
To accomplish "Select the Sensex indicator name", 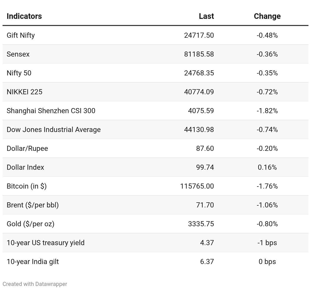I will click(18, 54).
